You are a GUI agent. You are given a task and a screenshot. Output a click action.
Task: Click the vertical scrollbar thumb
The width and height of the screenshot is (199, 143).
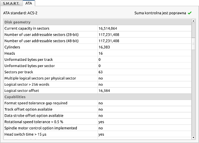[193, 44]
